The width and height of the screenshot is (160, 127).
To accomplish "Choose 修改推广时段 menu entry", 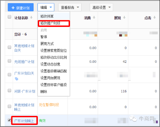I will click(54, 23).
